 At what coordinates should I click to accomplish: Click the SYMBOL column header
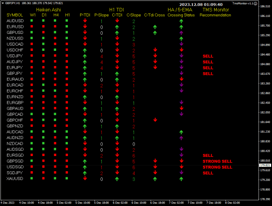tap(15, 15)
